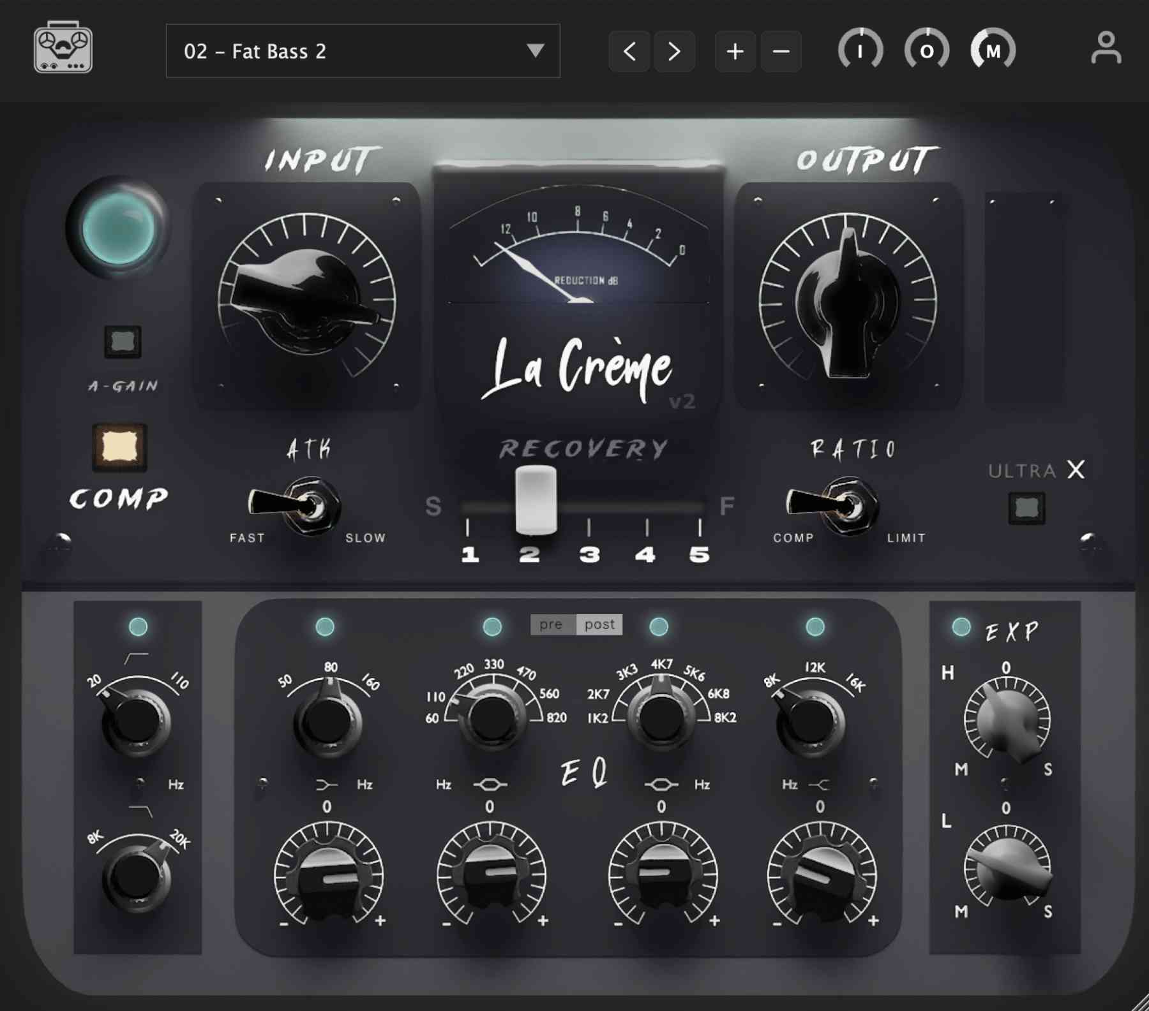The width and height of the screenshot is (1149, 1011).
Task: Remove the preset with the minus icon
Action: (x=781, y=51)
